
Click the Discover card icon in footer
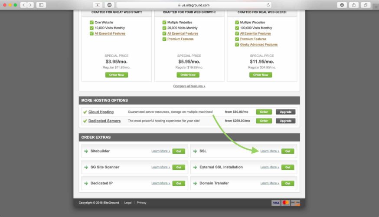click(x=295, y=203)
